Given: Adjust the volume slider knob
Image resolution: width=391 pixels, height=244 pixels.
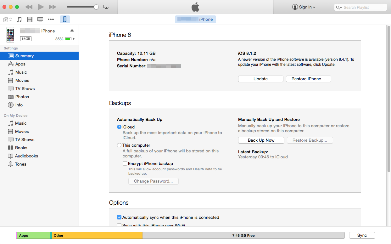Looking at the screenshot, I should point(96,7).
